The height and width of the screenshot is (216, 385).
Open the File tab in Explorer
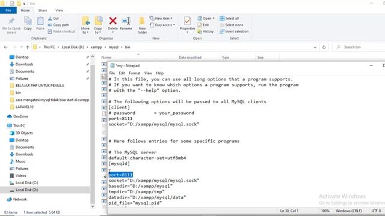tap(8, 10)
